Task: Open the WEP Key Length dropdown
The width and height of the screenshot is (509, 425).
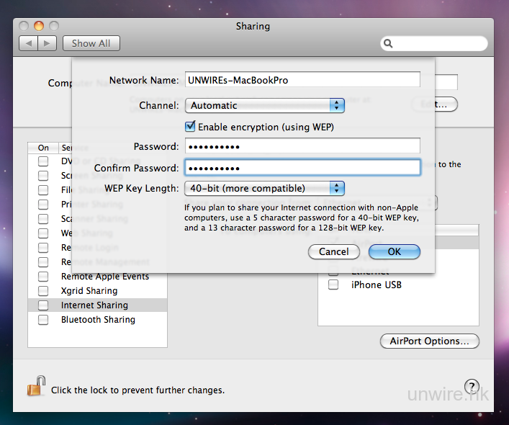Action: click(264, 189)
